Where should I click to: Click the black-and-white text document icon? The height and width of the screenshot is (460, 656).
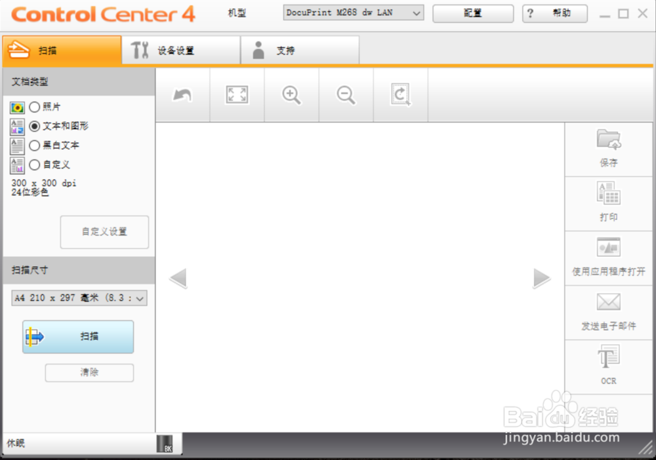point(17,146)
